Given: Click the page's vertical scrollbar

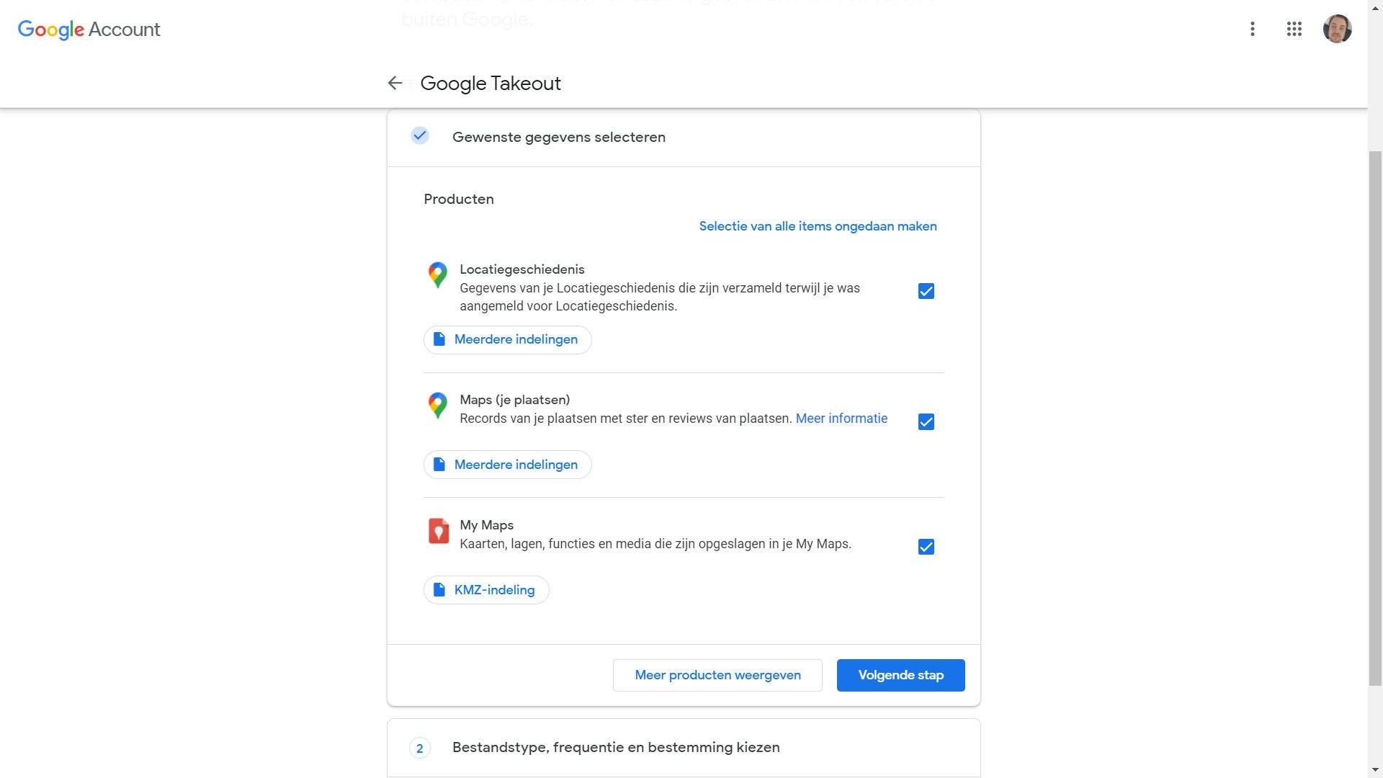Looking at the screenshot, I should click(x=1375, y=418).
